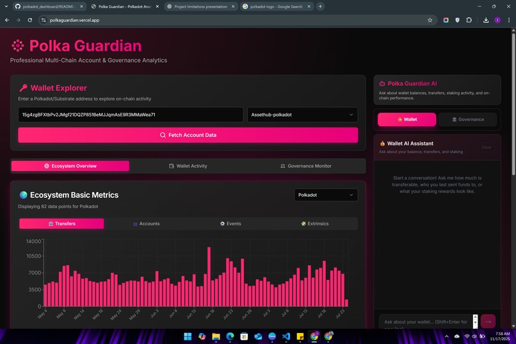Open the tab search chevron in the tab strip
This screenshot has width=516, height=344.
click(x=6, y=6)
